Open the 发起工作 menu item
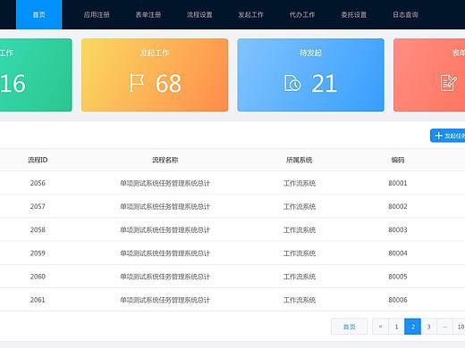Viewport: 465px width, 348px height. click(250, 14)
